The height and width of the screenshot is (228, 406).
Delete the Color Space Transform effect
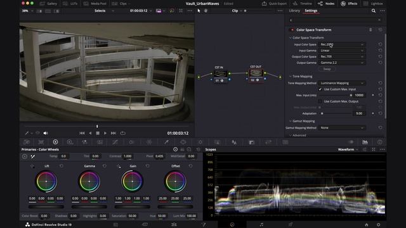click(370, 30)
